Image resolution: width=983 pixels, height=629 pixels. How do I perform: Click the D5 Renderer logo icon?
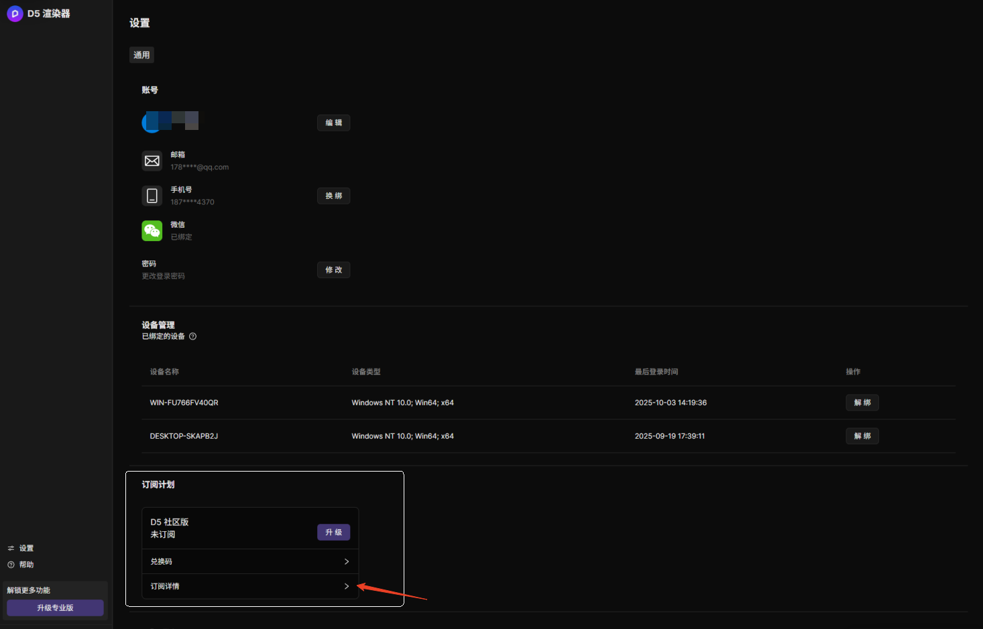(x=15, y=13)
